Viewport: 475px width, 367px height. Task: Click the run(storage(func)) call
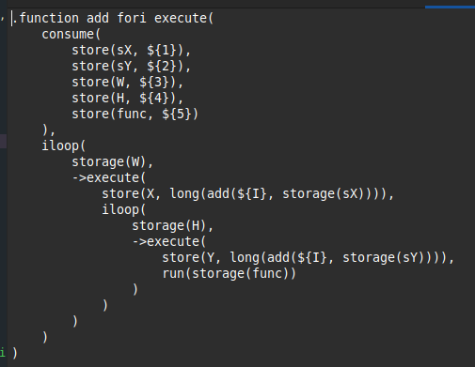(x=230, y=274)
